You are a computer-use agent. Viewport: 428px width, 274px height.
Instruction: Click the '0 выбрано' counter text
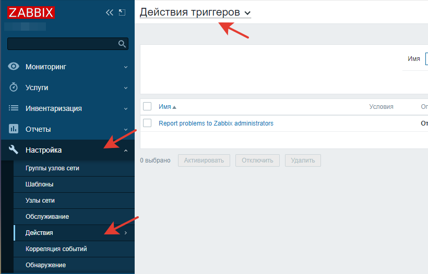[x=155, y=160]
